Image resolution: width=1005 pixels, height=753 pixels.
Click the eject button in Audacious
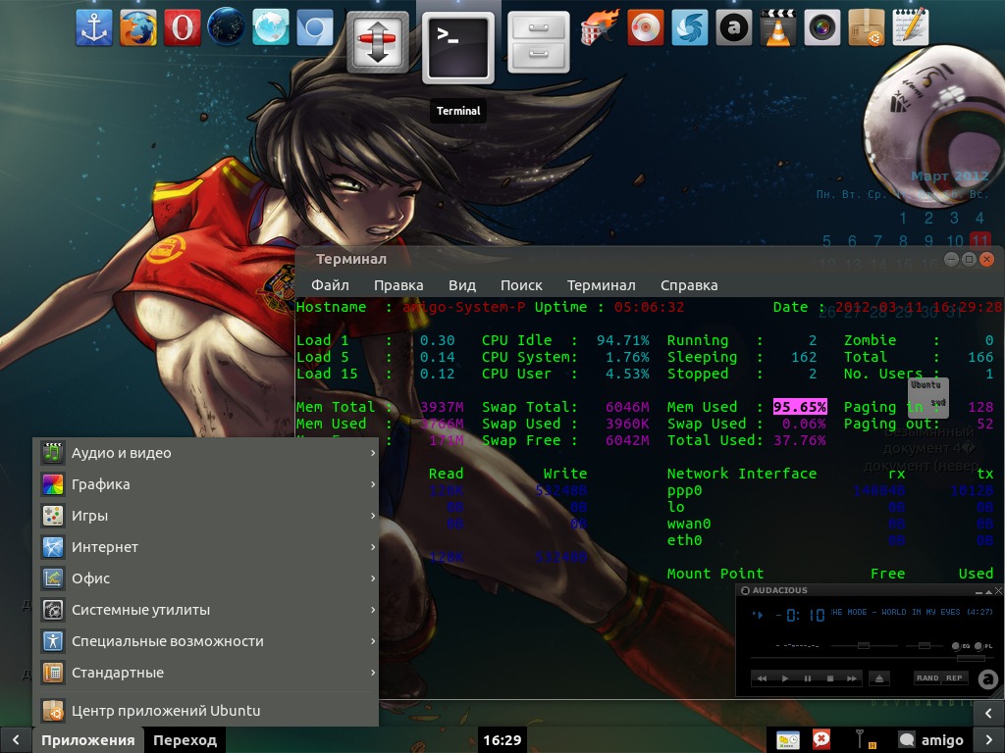tap(879, 678)
